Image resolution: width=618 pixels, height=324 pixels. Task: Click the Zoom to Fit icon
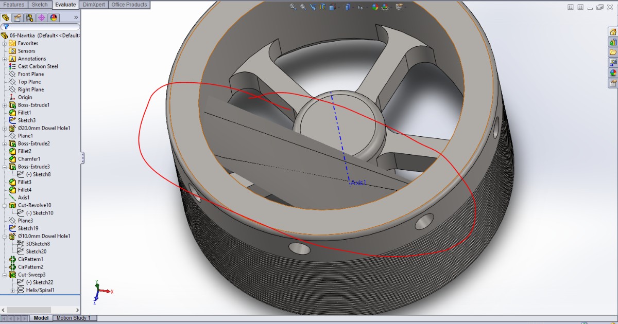coord(293,7)
